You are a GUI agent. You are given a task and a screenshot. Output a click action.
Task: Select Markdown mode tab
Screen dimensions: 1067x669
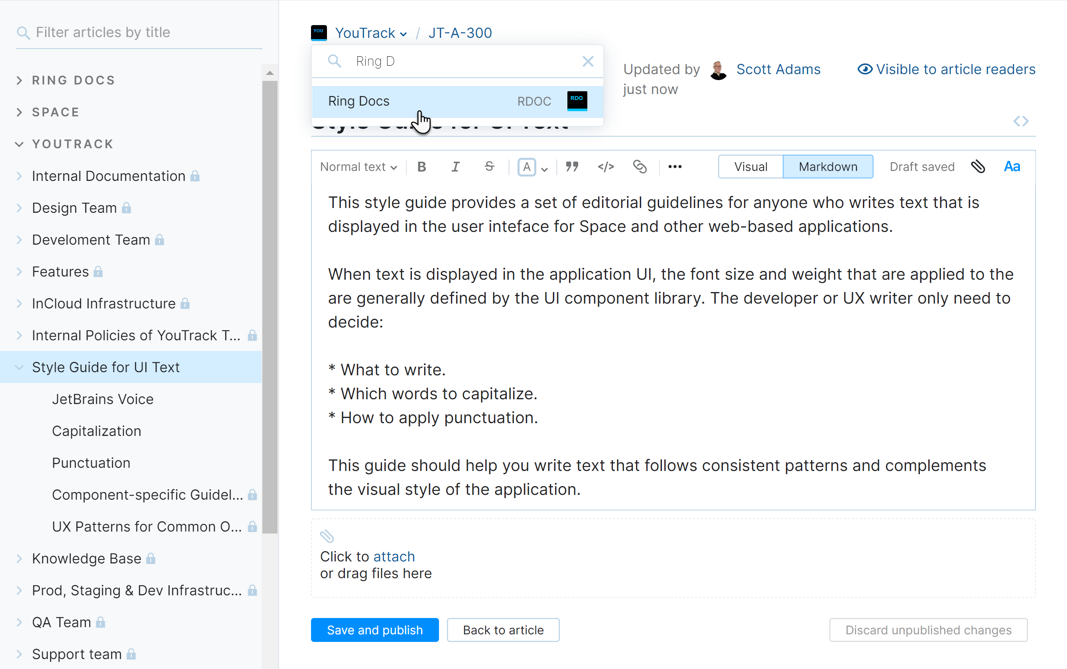[x=827, y=167]
